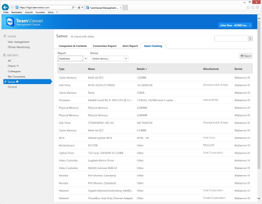Image resolution: width=262 pixels, height=204 pixels.
Task: Open the Datei menu
Action: [x=6, y=12]
